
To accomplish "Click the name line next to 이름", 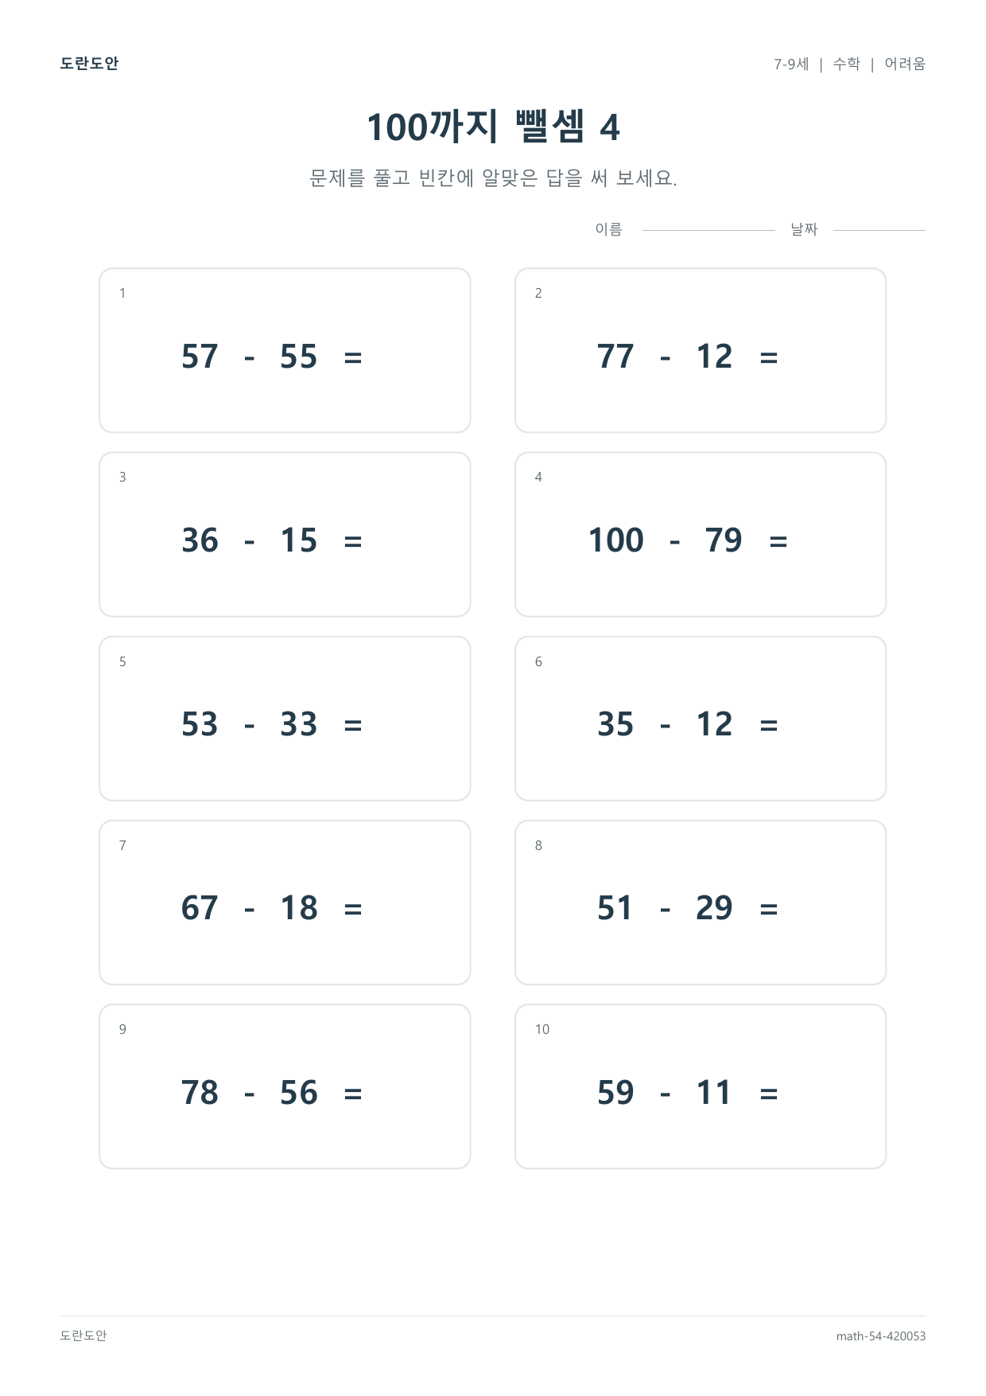I will 708,230.
